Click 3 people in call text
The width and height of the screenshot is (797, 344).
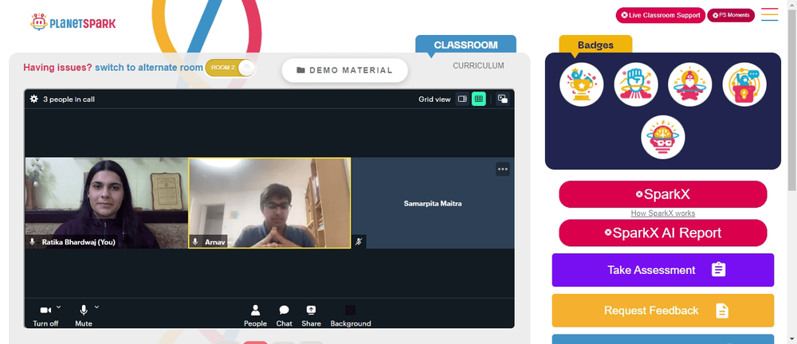69,100
